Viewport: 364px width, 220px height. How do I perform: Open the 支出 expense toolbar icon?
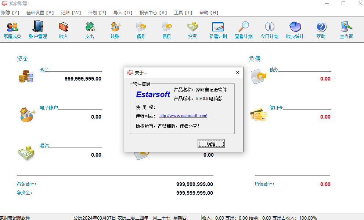(89, 30)
